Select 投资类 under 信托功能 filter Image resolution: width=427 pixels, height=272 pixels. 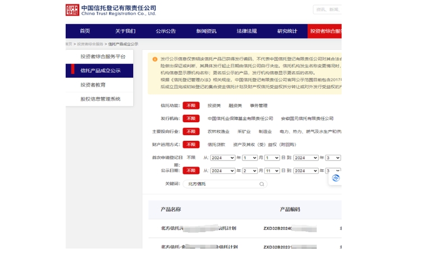(214, 105)
